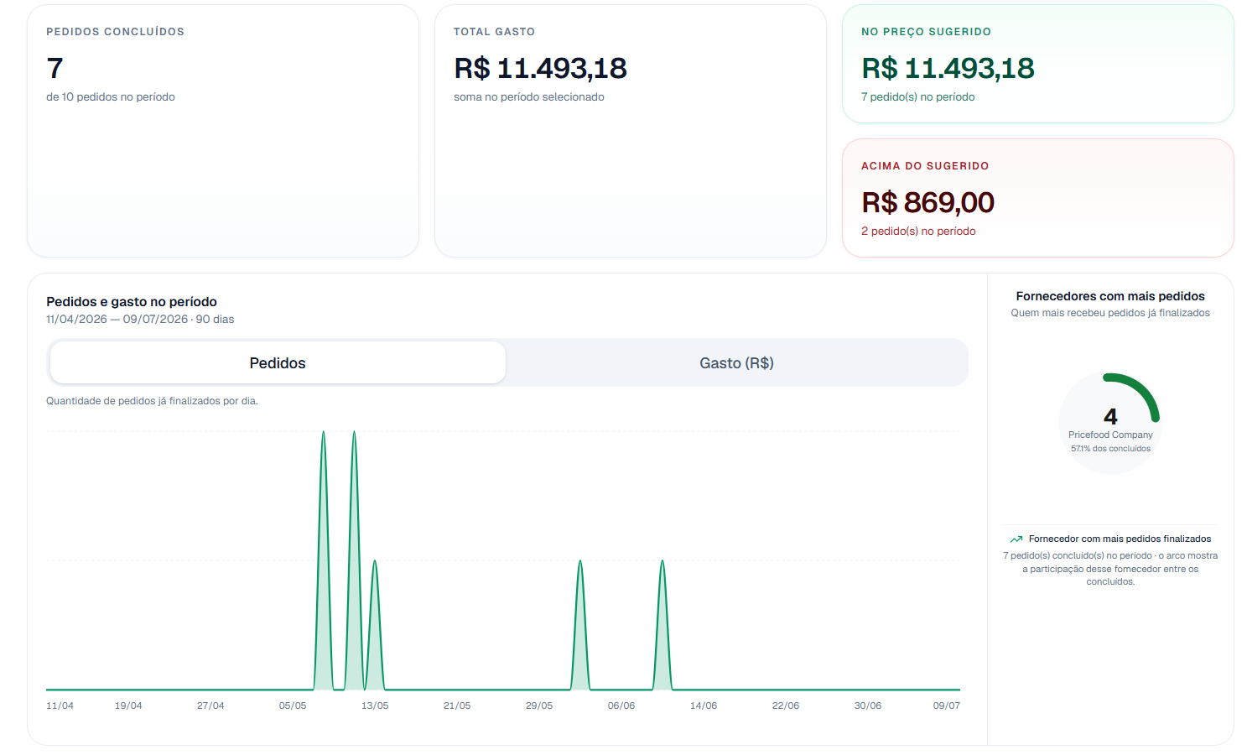Click the 57,1% dos concluídos label
Viewport: 1247px width, 755px height.
point(1110,449)
